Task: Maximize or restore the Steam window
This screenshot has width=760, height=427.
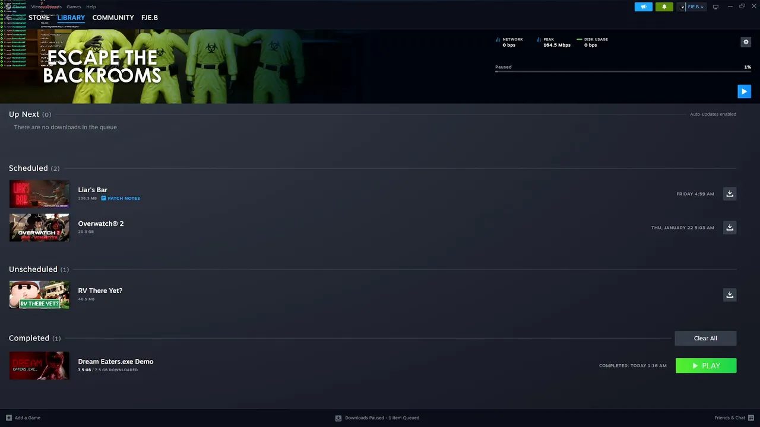Action: pos(742,7)
